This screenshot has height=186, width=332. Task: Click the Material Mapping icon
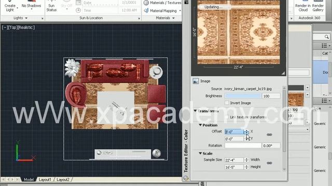tap(146, 10)
